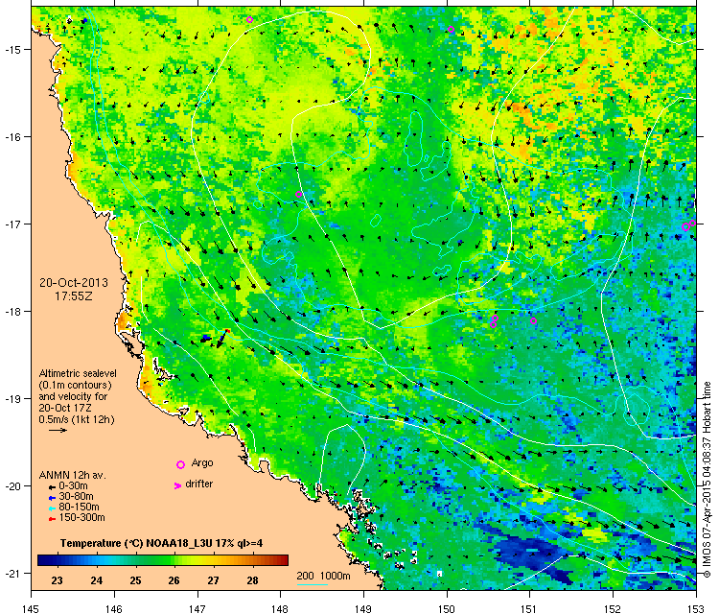Click the '(0.1m contours)' text line
Screen dimensions: 719x614
(75, 385)
